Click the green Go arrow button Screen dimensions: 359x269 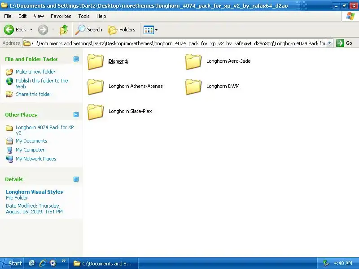(x=340, y=43)
